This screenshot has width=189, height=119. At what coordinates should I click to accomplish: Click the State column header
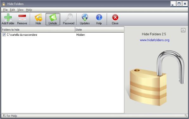(x=99, y=30)
